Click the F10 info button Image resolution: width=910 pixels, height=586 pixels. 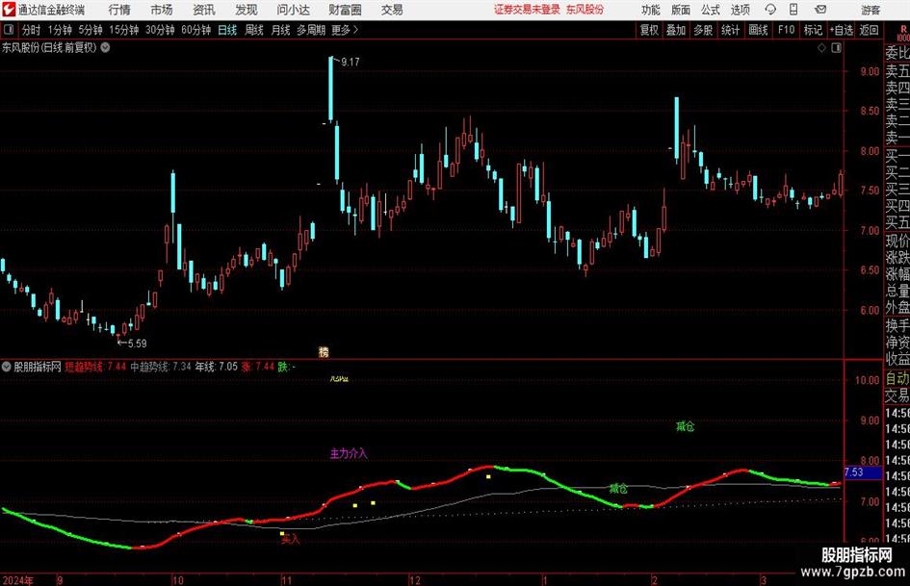pos(786,30)
